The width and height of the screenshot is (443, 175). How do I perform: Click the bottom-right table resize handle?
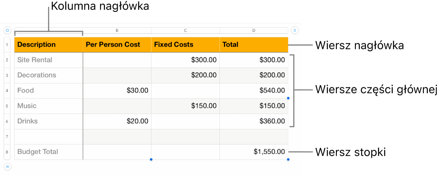pos(288,160)
